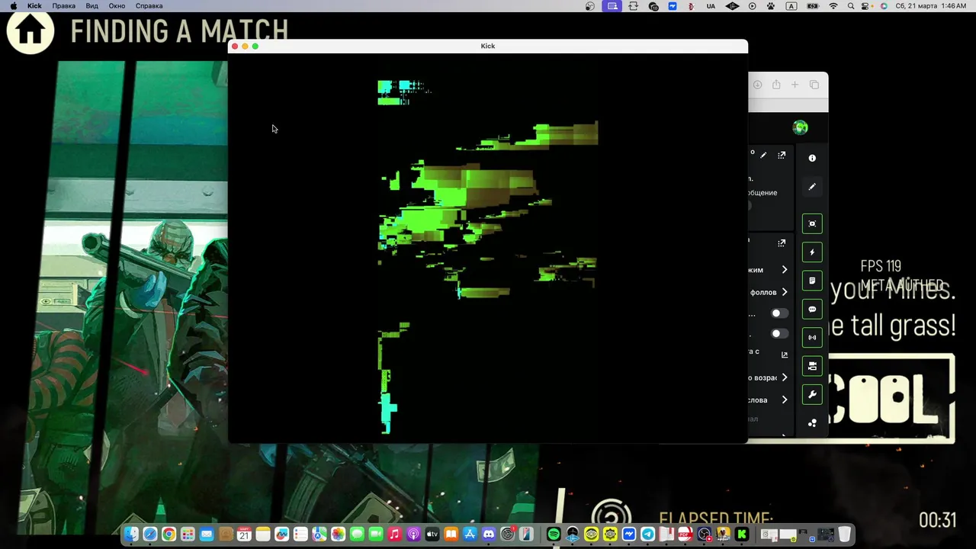The height and width of the screenshot is (549, 976).
Task: Pop out the upper panel with arrow icon
Action: coord(782,156)
